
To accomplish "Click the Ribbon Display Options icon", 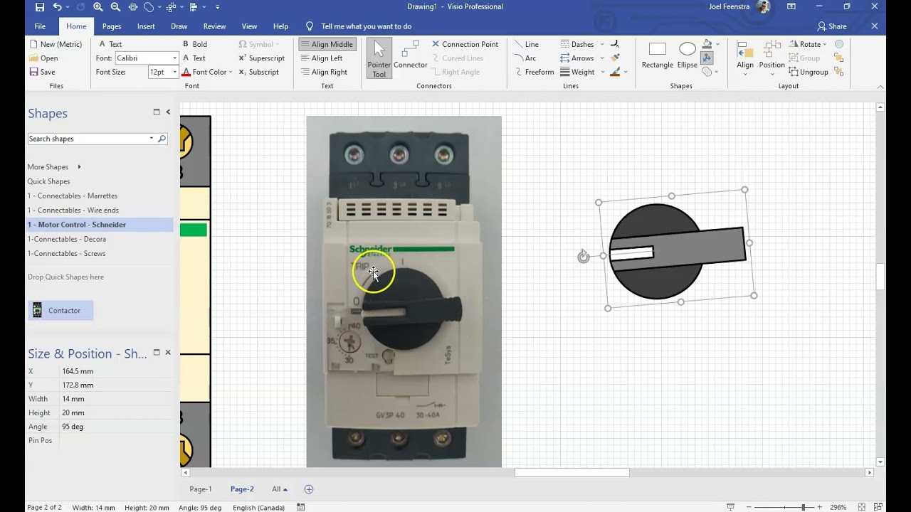I will pyautogui.click(x=791, y=7).
